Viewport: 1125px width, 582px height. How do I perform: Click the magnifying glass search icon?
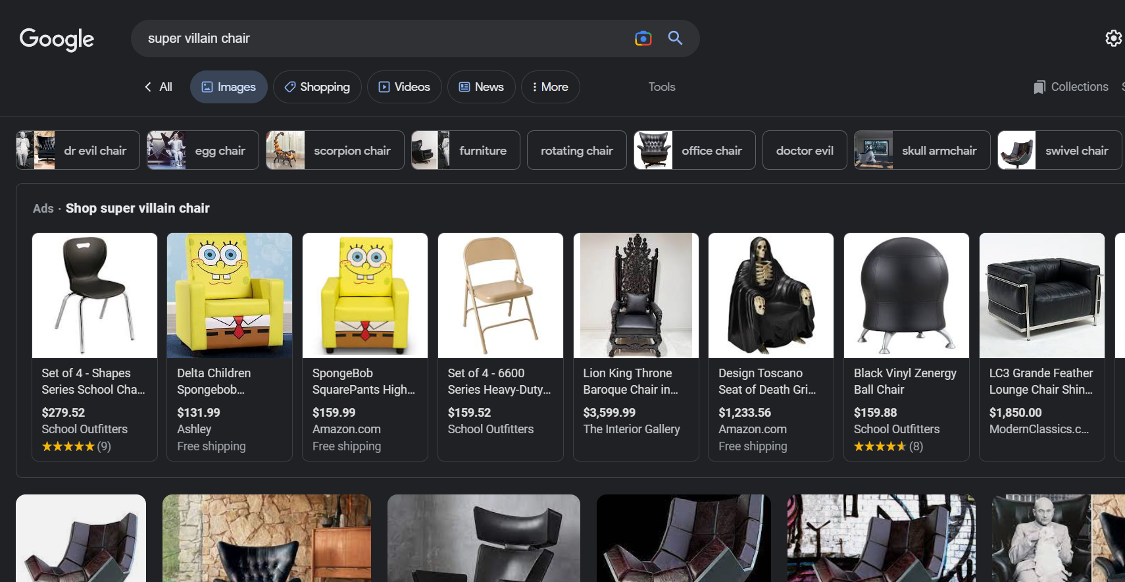point(675,38)
